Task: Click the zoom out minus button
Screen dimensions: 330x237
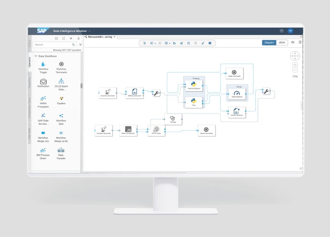Action: [x=295, y=70]
